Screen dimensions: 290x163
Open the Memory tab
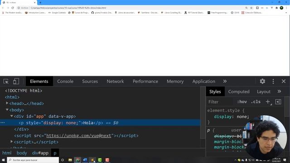[175, 81]
